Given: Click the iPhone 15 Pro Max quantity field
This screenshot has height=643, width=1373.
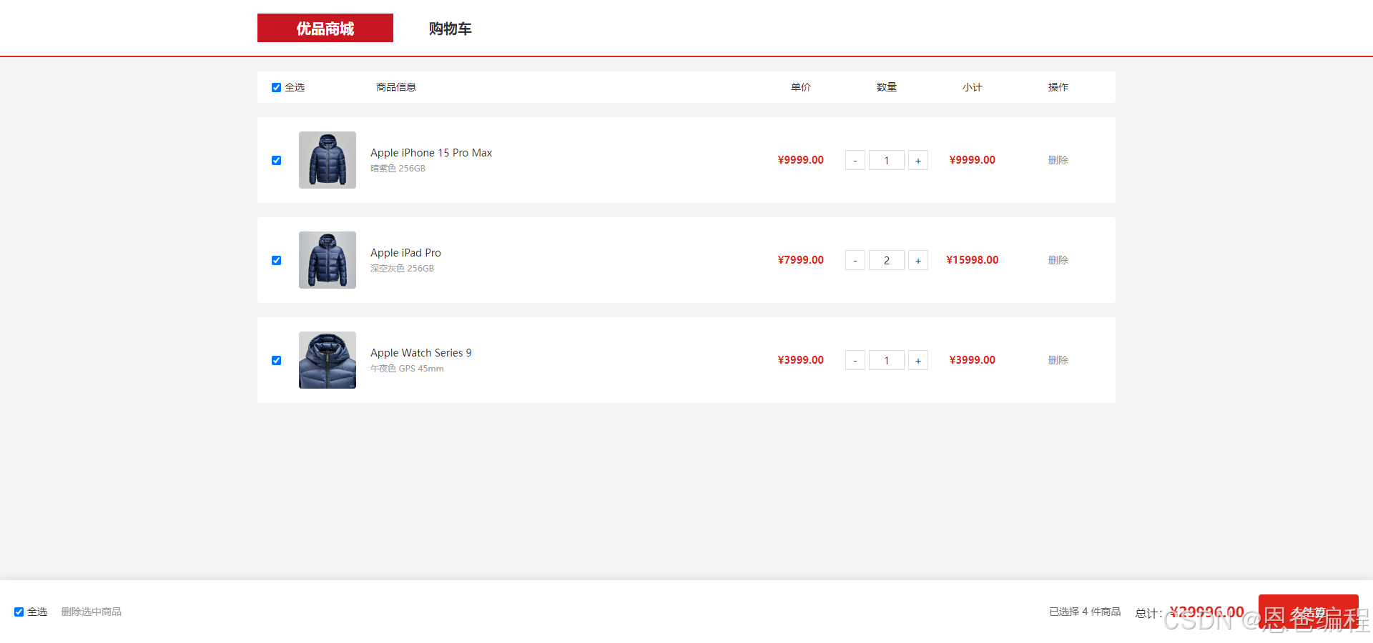Looking at the screenshot, I should tap(887, 160).
